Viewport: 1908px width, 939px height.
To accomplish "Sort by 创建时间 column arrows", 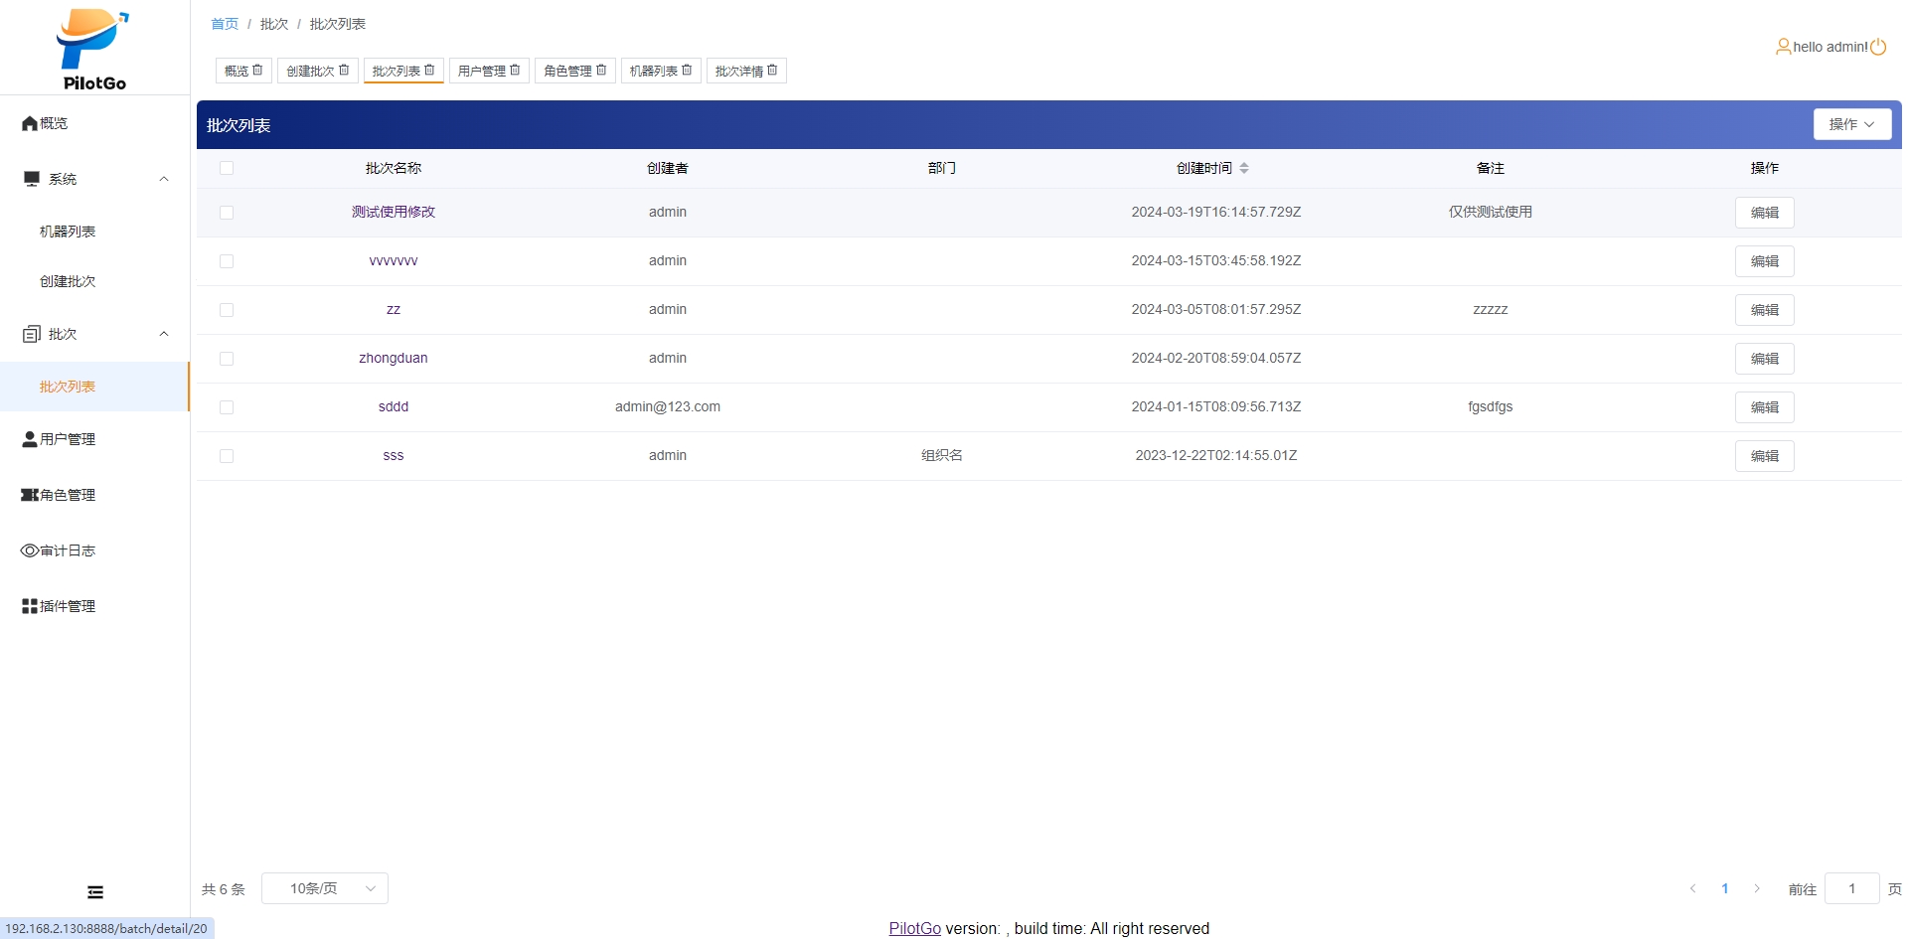I will point(1244,168).
